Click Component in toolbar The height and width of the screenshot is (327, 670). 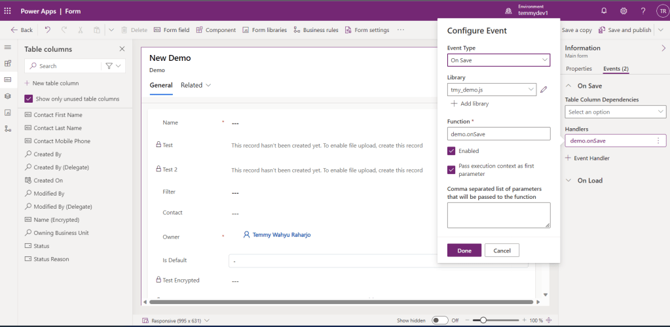click(x=215, y=30)
